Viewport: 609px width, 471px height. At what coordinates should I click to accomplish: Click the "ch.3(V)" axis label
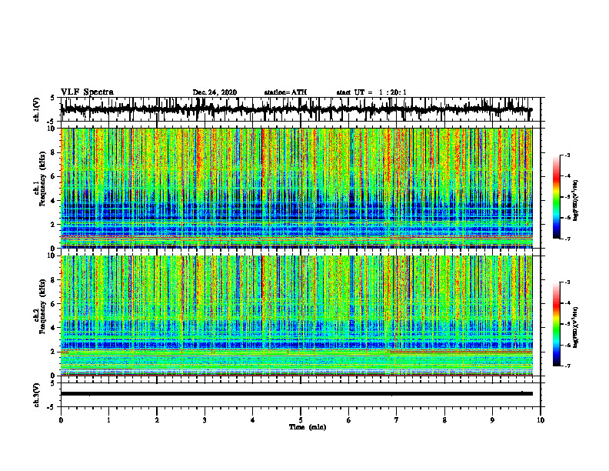pos(37,396)
